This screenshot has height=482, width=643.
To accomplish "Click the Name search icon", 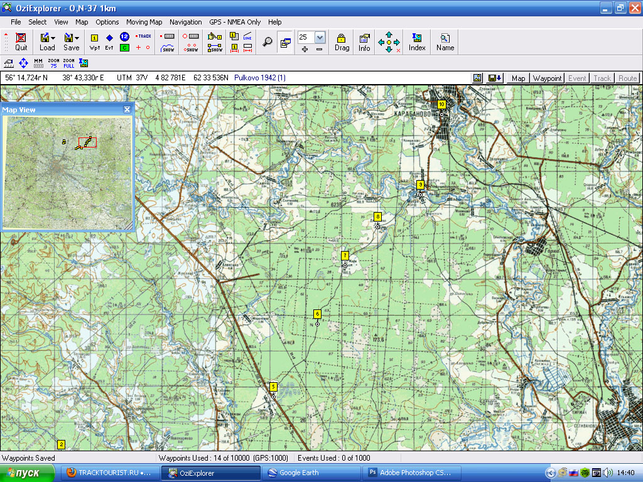I will (445, 41).
